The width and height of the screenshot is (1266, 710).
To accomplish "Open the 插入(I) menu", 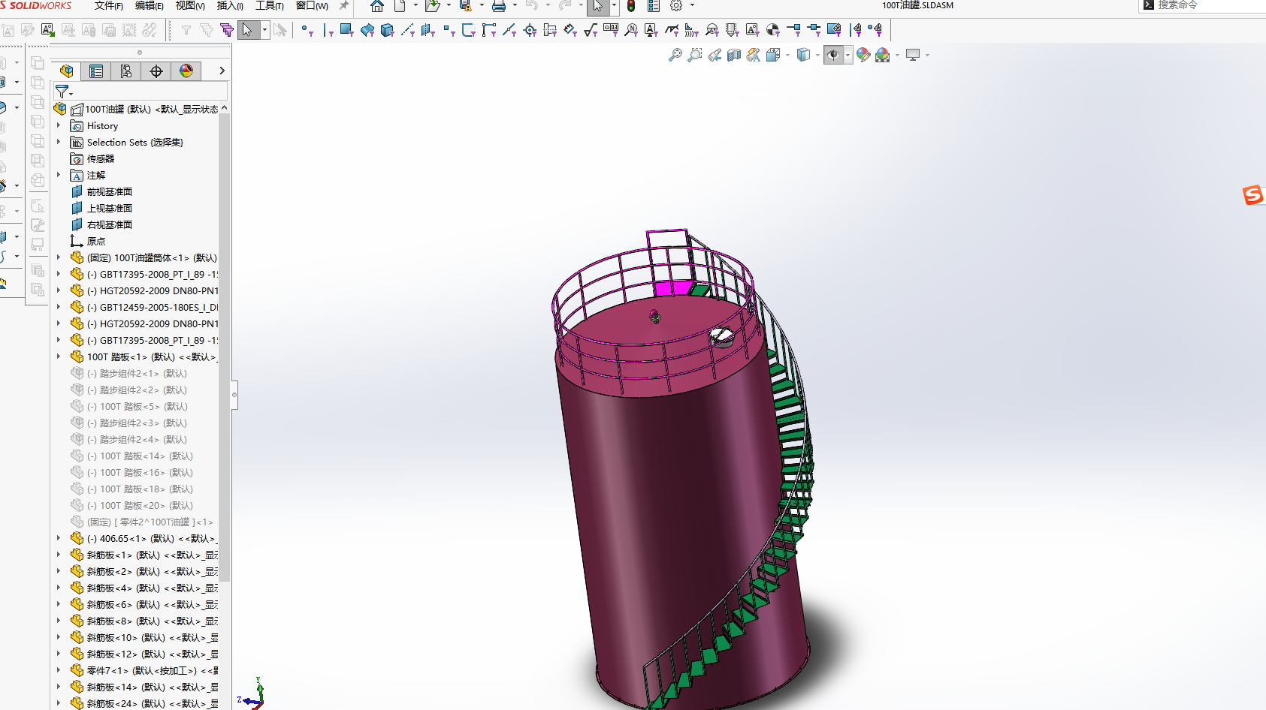I will [230, 6].
